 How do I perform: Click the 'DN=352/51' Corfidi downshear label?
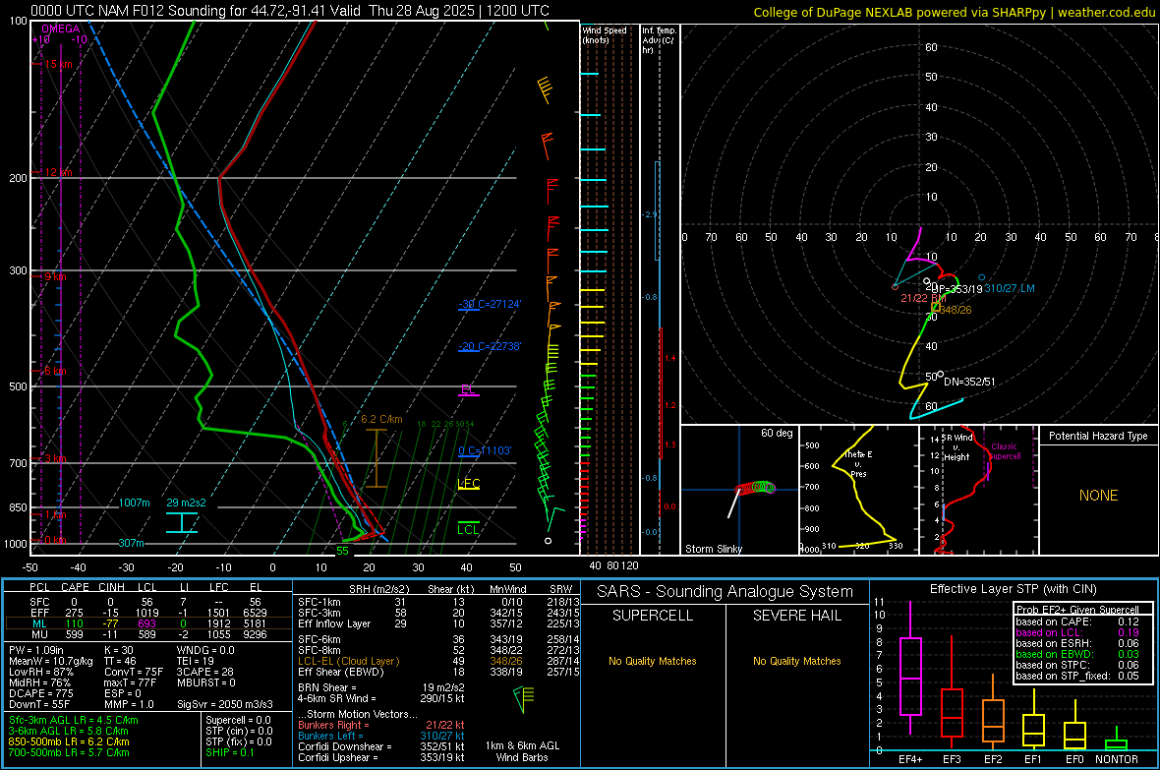tap(970, 382)
